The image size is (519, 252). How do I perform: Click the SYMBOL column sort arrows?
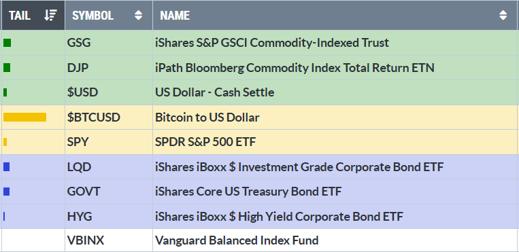(138, 15)
